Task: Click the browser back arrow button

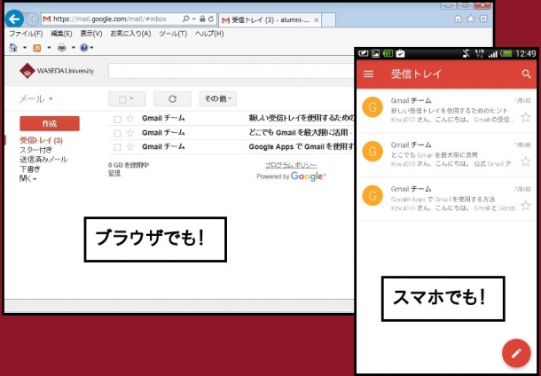Action: [14, 19]
